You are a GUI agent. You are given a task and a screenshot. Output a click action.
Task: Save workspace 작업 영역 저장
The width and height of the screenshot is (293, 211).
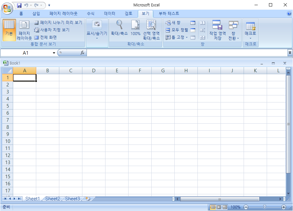217,30
